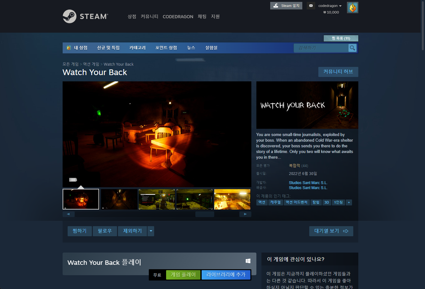Click green 게임 플레이 button

183,275
